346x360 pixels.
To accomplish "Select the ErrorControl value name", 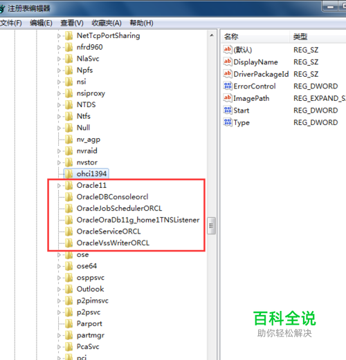I will click(x=255, y=86).
